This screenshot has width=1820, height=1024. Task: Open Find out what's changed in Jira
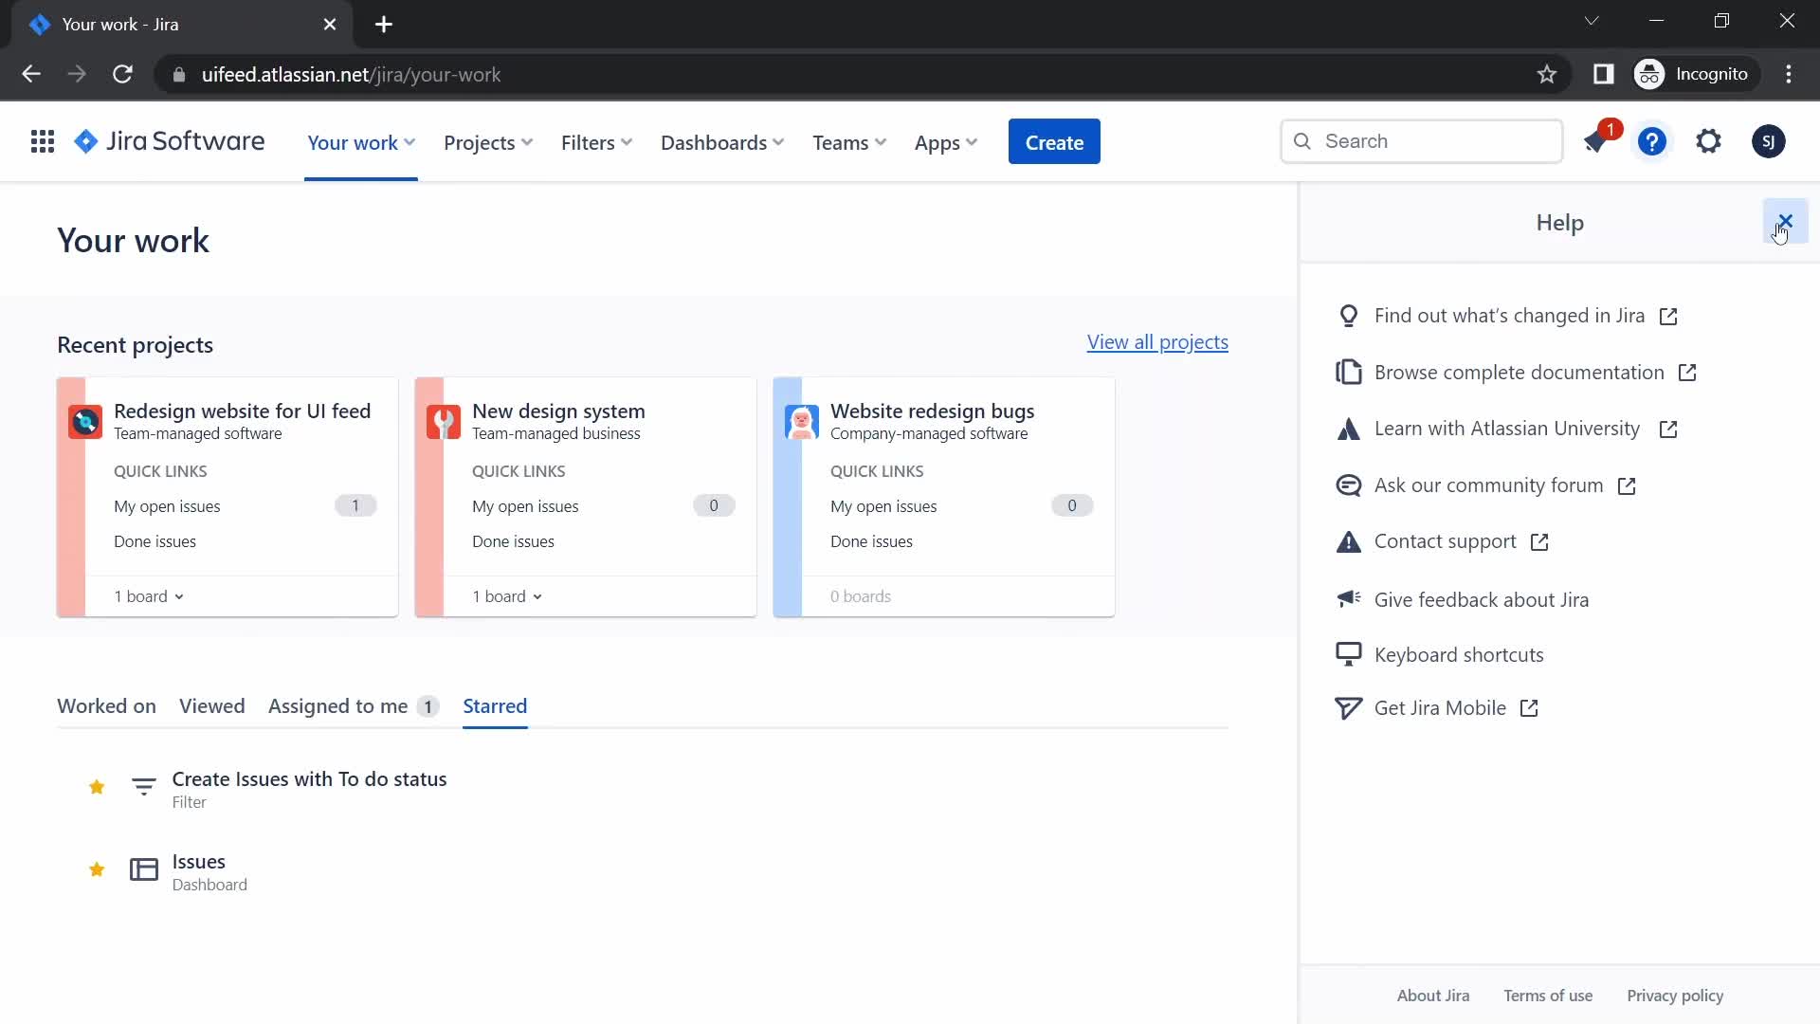pos(1509,316)
